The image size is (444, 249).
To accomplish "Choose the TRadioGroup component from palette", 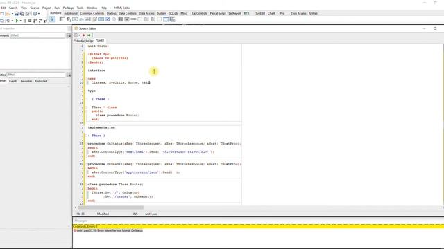I will point(146,19).
